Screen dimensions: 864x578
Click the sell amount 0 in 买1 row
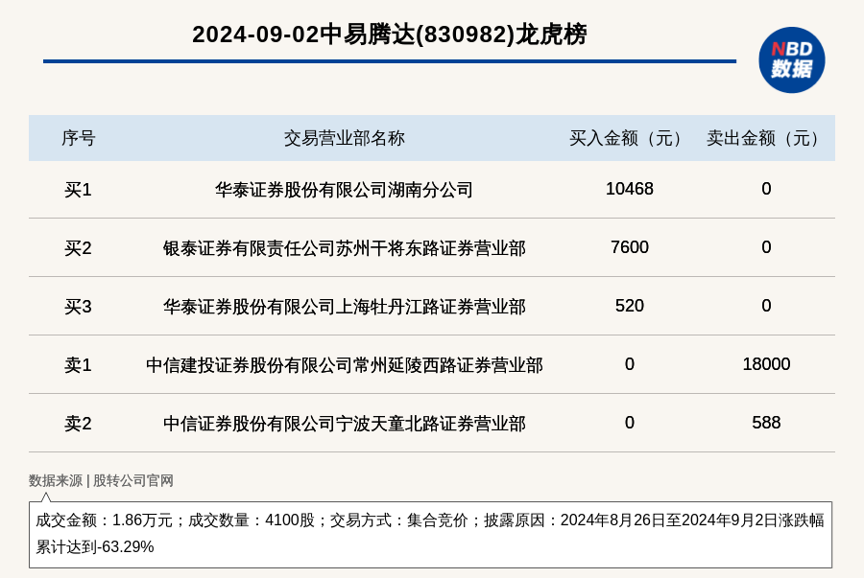click(766, 189)
